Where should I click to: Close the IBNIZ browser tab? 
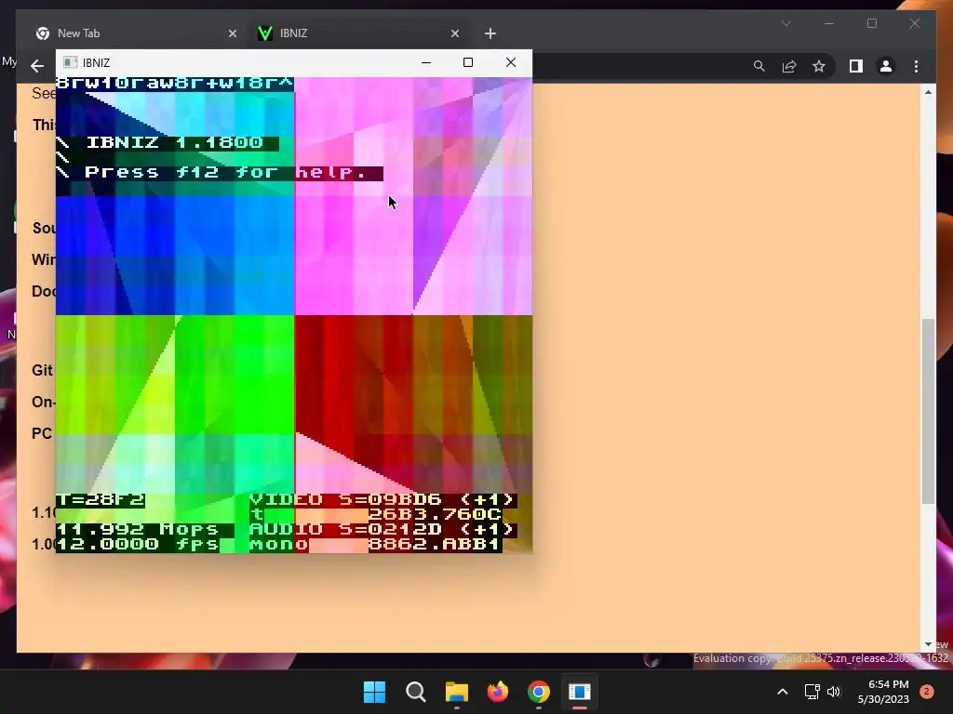[x=454, y=34]
